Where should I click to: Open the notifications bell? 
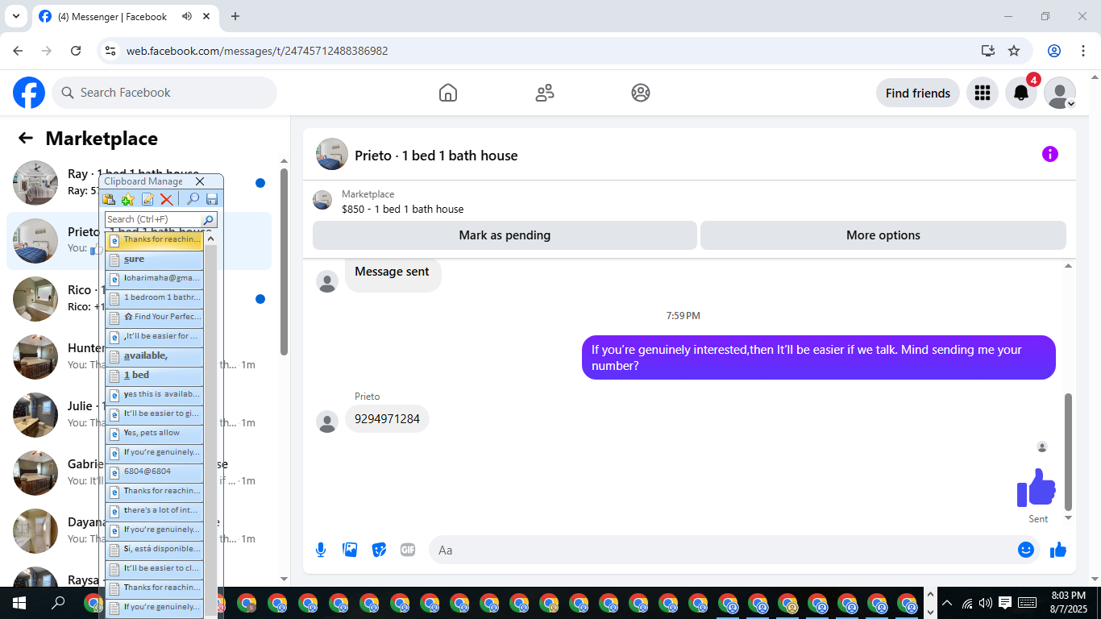pos(1020,93)
